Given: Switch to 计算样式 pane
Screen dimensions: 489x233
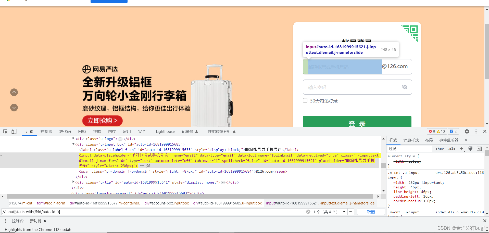Looking at the screenshot, I should 411,140.
